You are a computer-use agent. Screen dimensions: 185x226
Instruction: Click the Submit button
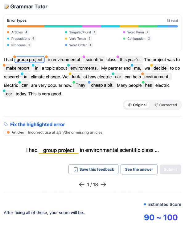170,169
